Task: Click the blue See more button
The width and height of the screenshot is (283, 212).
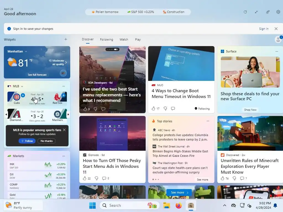Action: point(180,192)
